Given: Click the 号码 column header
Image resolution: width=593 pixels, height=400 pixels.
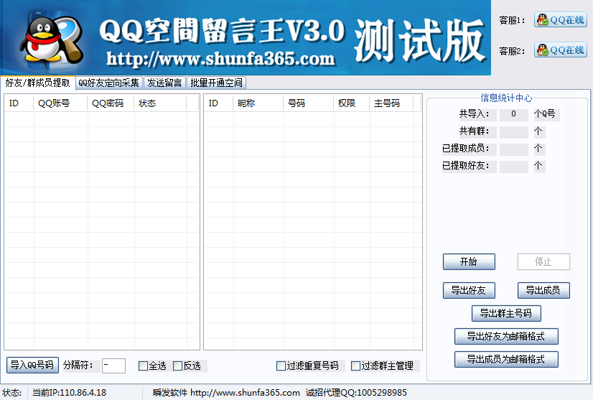Looking at the screenshot, I should 308,103.
